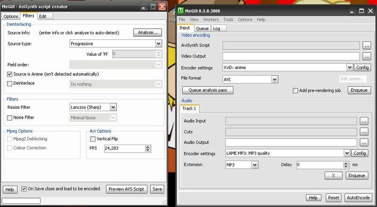Click the AutoEncode button
Image resolution: width=377 pixels, height=207 pixels.
[358, 198]
